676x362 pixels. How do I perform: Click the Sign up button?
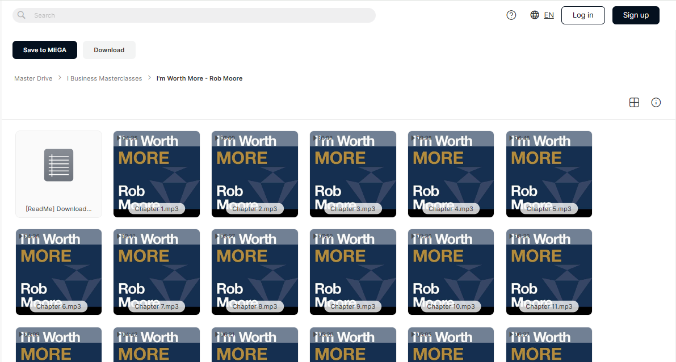pyautogui.click(x=636, y=15)
